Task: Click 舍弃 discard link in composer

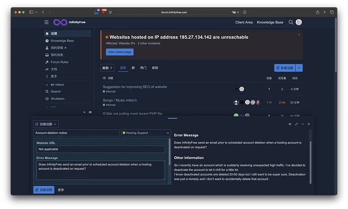Action: pos(61,190)
